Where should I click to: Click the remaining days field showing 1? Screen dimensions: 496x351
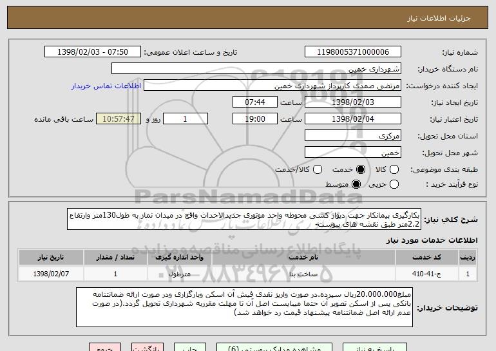tap(186, 119)
